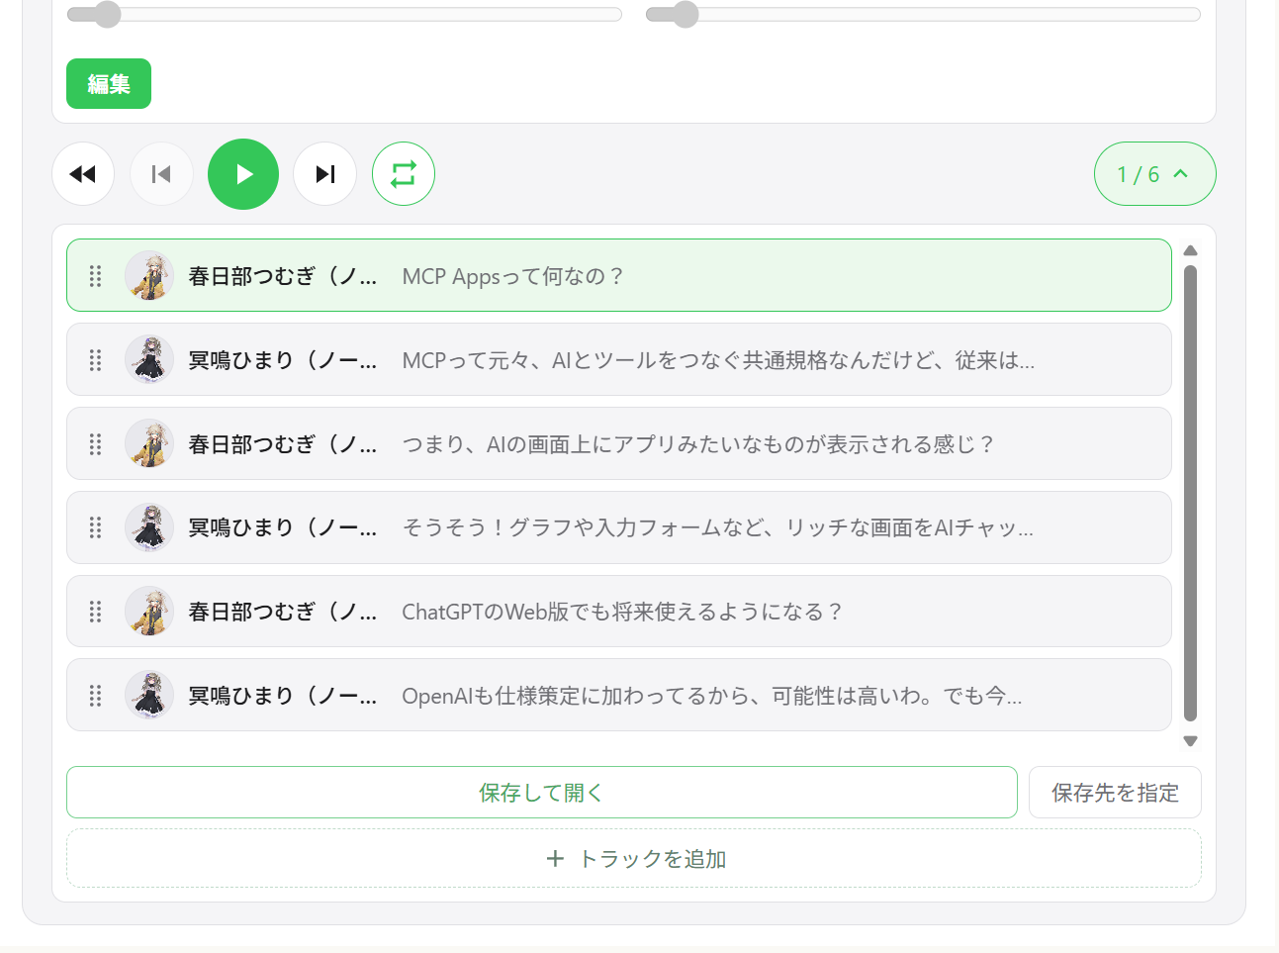Grab the drag handle of the last track
This screenshot has height=953, width=1279.
click(x=96, y=695)
